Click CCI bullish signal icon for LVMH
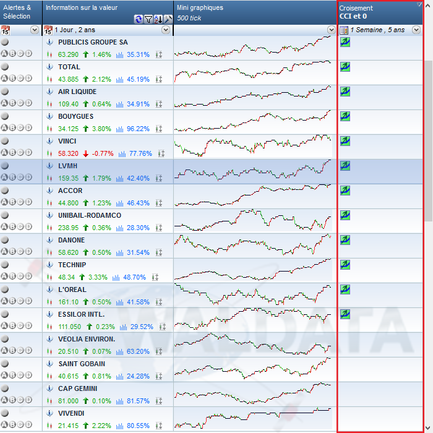 pyautogui.click(x=345, y=166)
